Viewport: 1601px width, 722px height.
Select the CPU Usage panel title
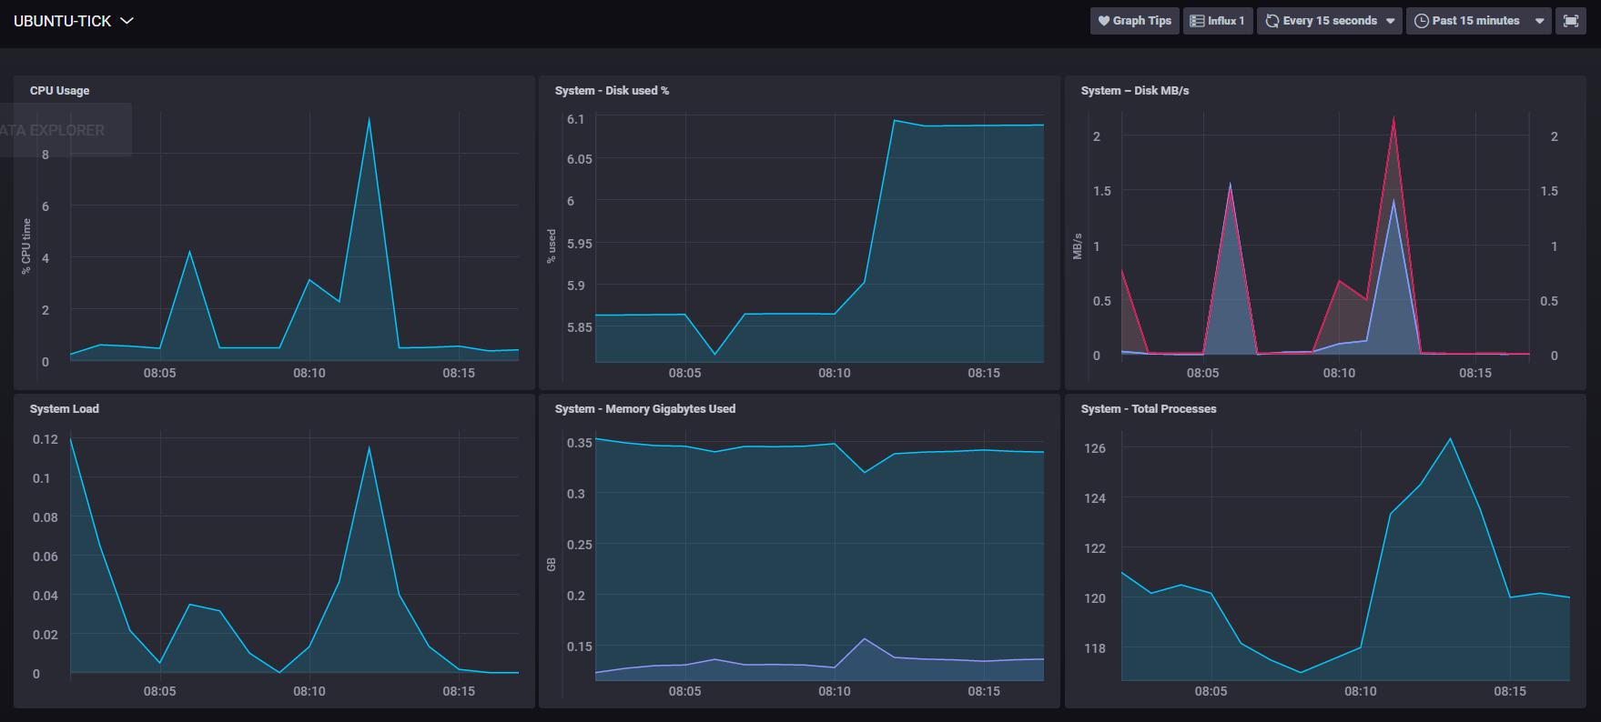[x=59, y=91]
